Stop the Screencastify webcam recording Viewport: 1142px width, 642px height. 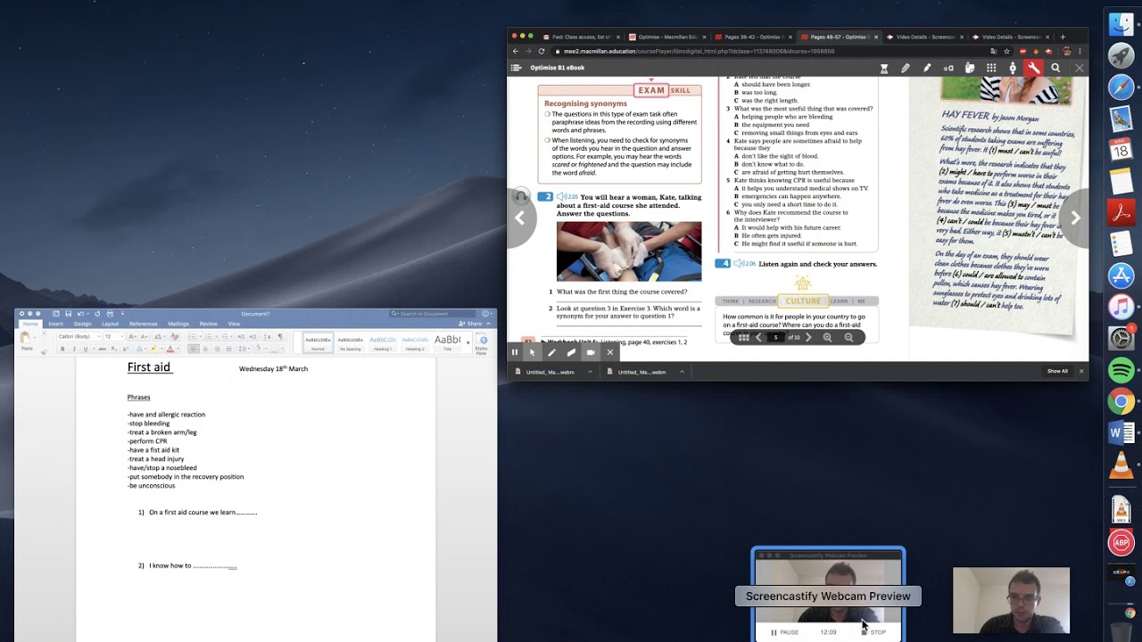point(873,632)
